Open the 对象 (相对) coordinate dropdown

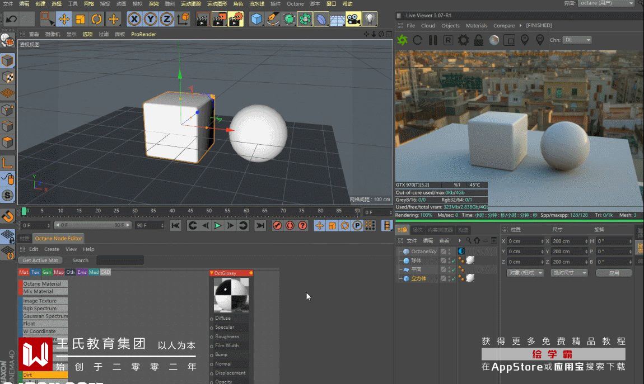pyautogui.click(x=526, y=273)
